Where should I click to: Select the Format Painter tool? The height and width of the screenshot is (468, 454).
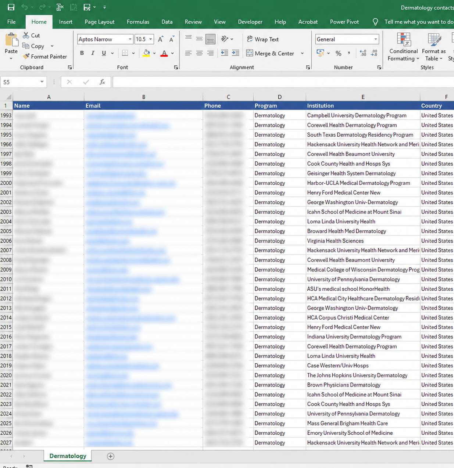(x=44, y=57)
